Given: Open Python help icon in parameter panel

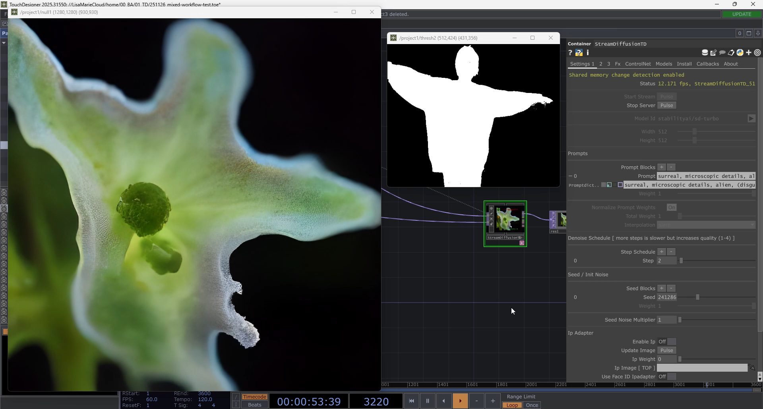Looking at the screenshot, I should tap(579, 53).
